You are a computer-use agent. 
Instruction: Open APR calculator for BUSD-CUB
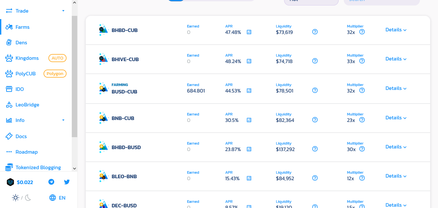click(249, 91)
